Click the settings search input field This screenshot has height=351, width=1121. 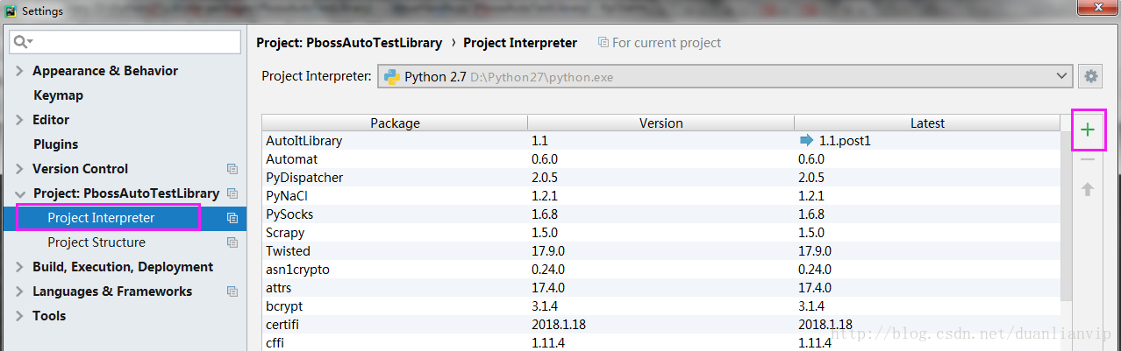[x=125, y=42]
